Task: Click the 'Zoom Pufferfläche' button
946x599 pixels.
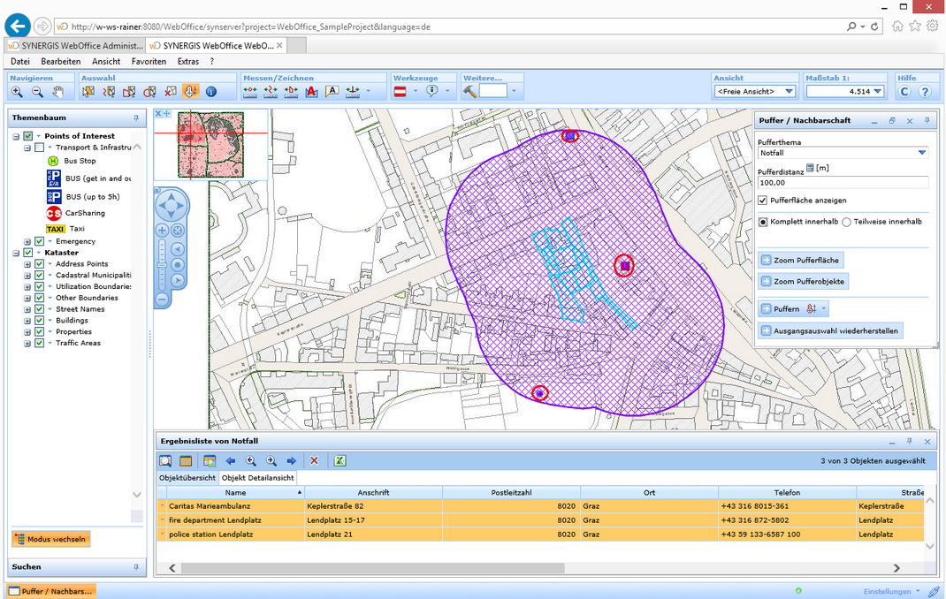Action: (799, 261)
